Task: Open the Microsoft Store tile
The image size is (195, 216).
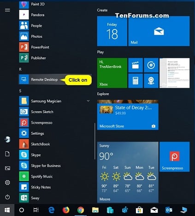Action: tap(128, 115)
